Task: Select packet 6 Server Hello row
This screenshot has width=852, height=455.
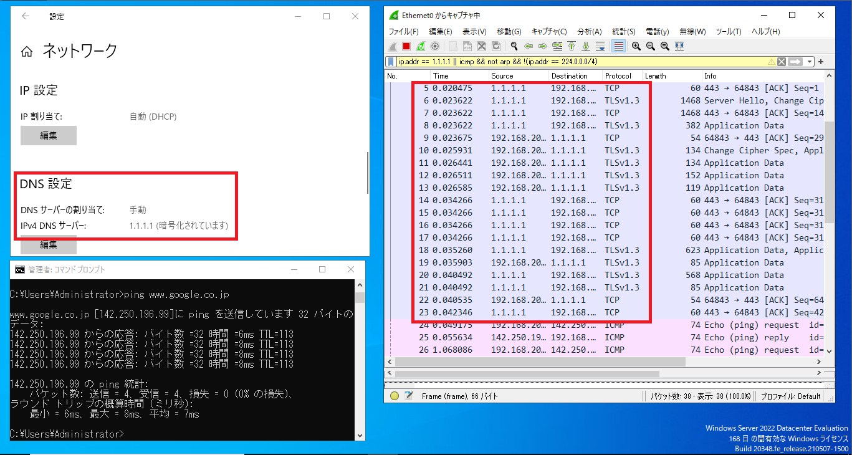Action: pos(605,100)
